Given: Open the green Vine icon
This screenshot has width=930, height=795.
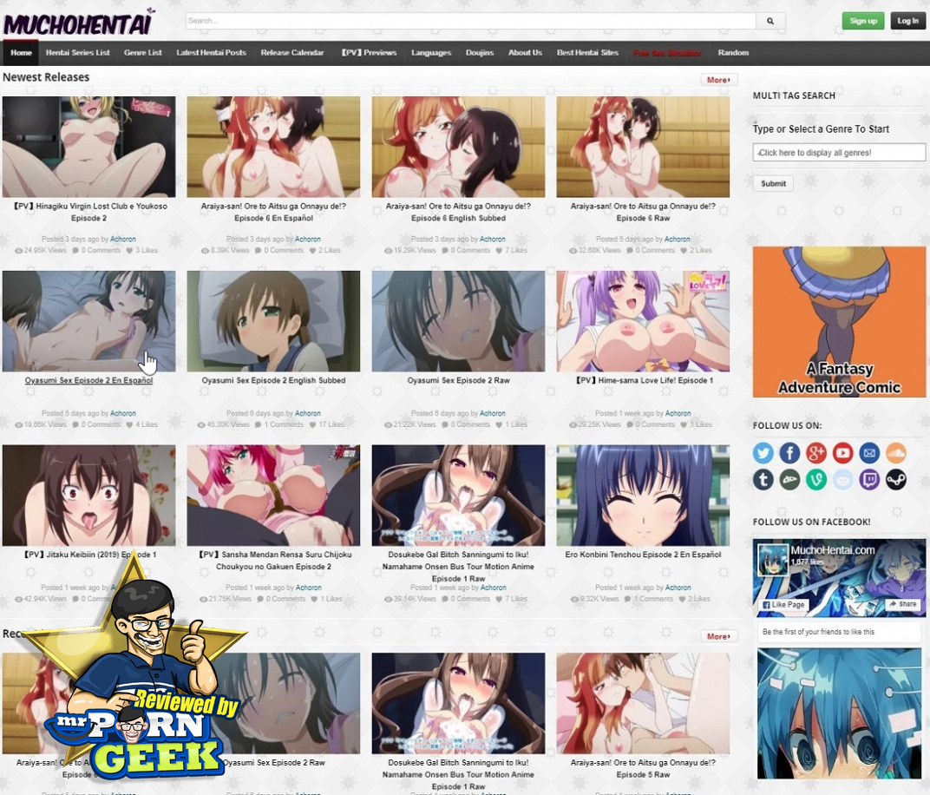Looking at the screenshot, I should pos(816,479).
